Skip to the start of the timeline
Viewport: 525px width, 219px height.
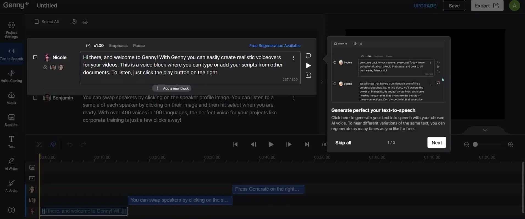click(x=235, y=144)
